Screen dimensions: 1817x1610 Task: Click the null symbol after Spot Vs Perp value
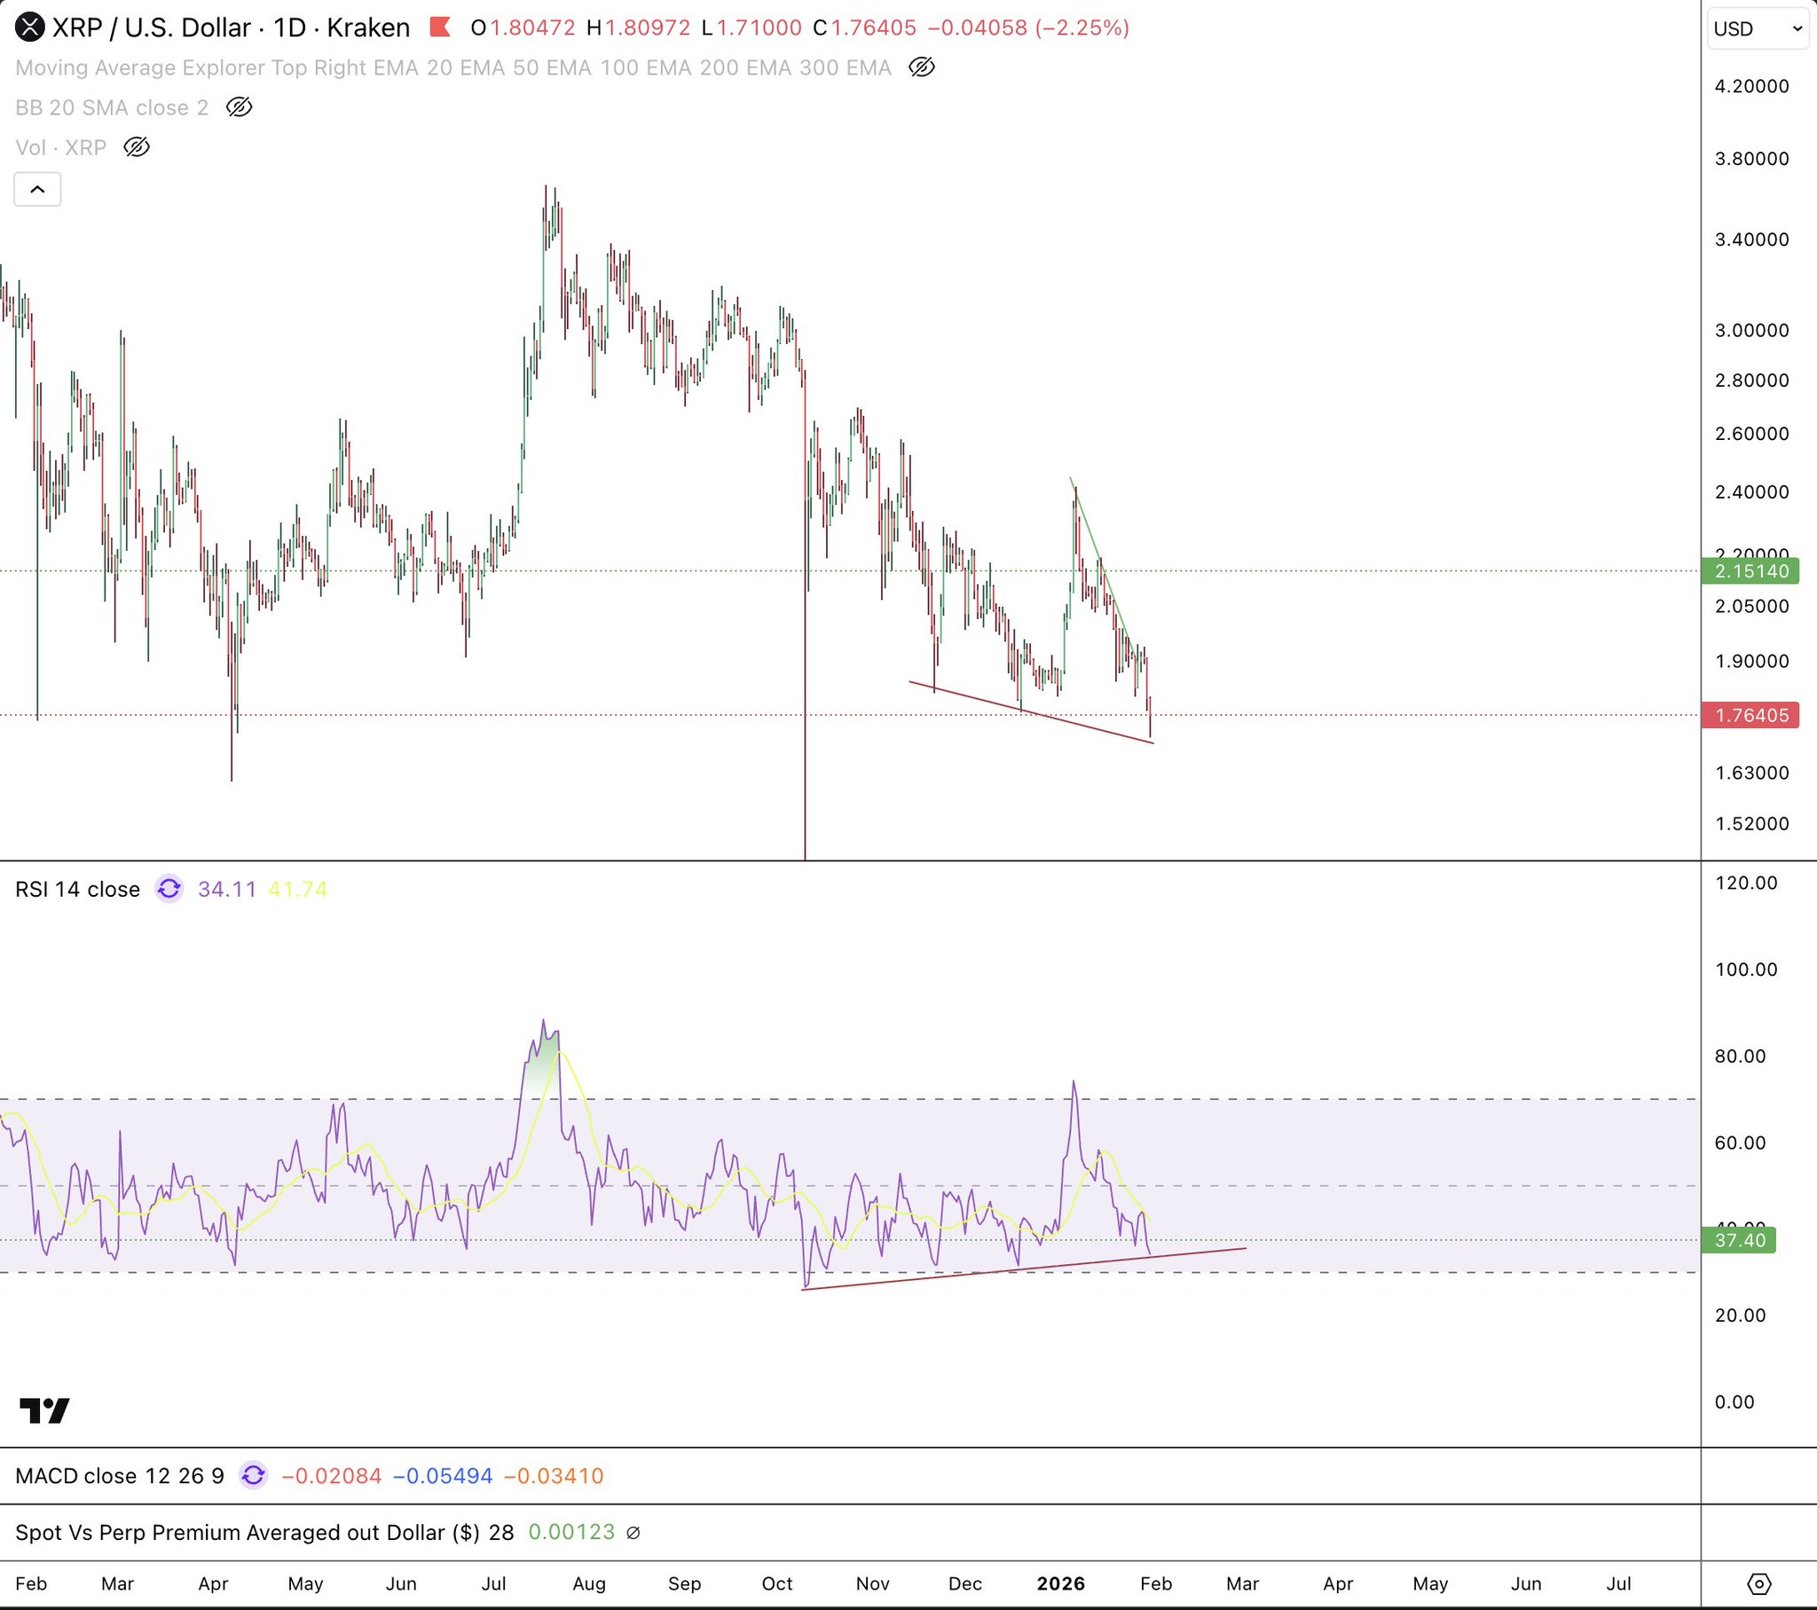(633, 1533)
